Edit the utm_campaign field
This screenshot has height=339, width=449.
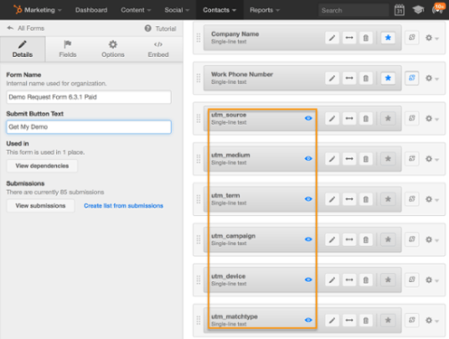click(332, 240)
